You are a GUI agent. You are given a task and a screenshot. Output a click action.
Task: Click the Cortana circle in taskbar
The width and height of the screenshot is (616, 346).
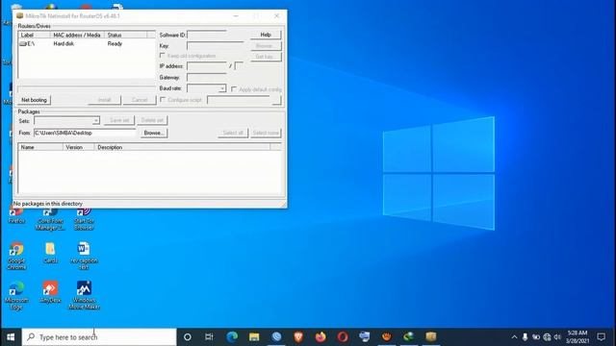(x=188, y=337)
